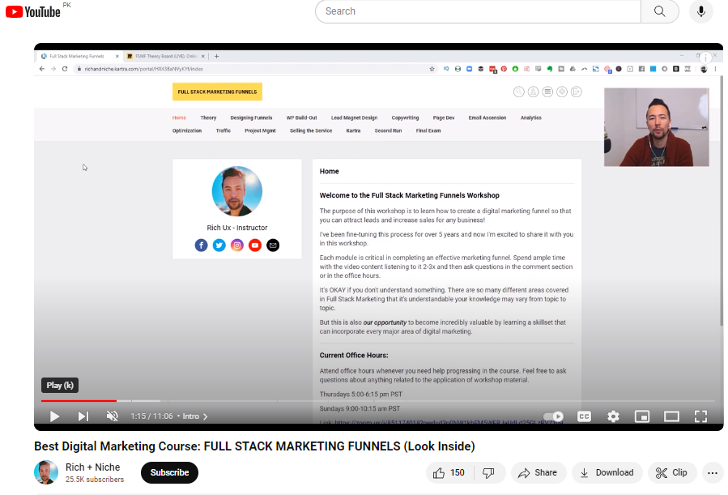
Task: Unmute the video volume
Action: (112, 416)
